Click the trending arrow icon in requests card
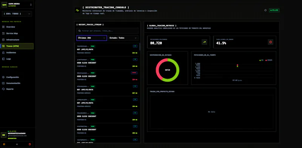 [x=204, y=42]
